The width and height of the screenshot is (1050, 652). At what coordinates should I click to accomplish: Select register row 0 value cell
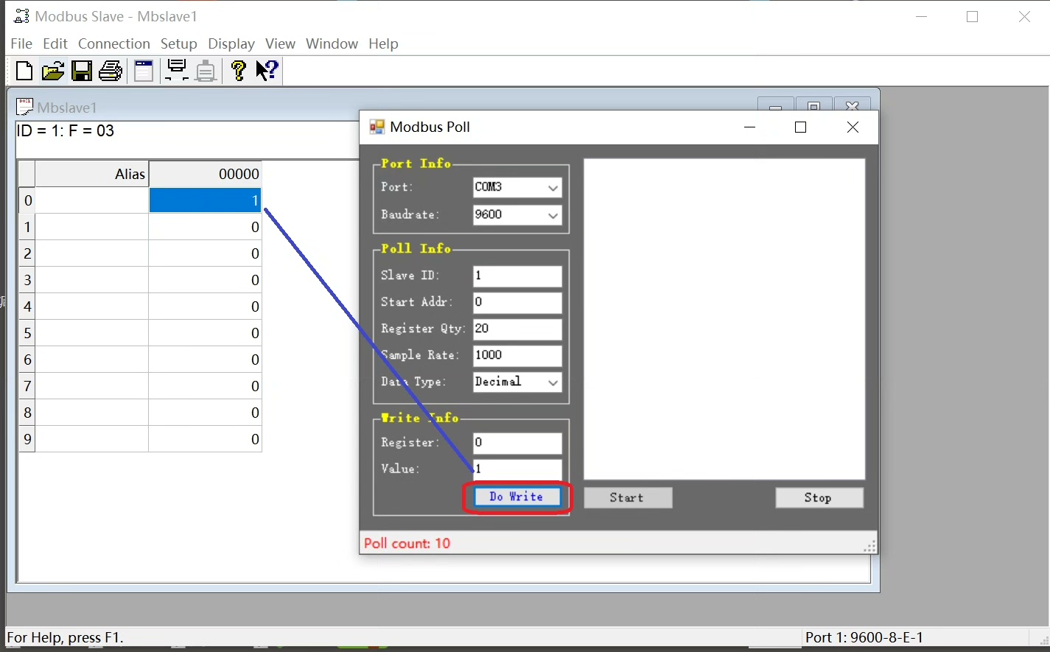(205, 200)
